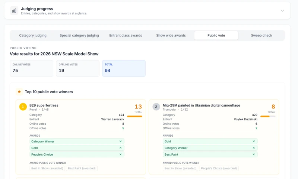Select the Public vote tab
The height and width of the screenshot is (179, 298).
(216, 35)
